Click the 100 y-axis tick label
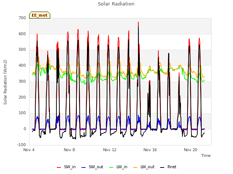 (x=22, y=113)
